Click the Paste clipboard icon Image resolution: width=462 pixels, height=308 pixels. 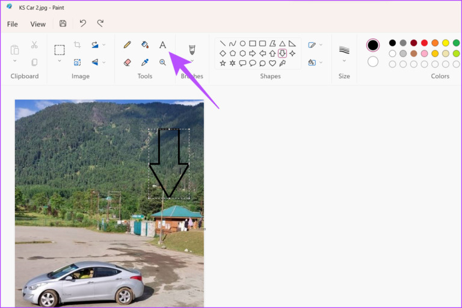[x=14, y=50]
